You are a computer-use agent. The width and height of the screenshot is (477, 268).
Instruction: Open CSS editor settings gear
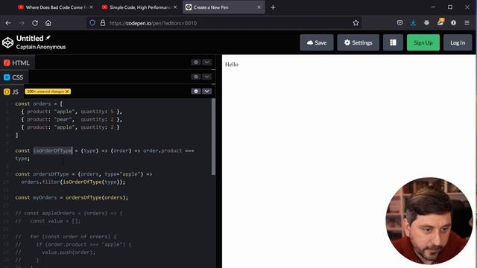(196, 77)
